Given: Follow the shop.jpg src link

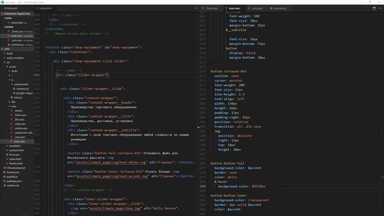Looking at the screenshot, I should pos(115,208).
